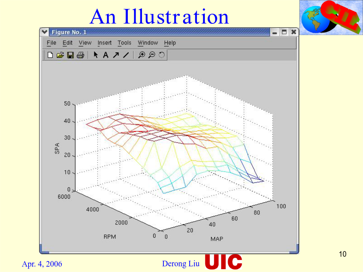Viewport: 363px width, 272px height.
Task: Activate the Rotate 3D tool
Action: pyautogui.click(x=162, y=55)
